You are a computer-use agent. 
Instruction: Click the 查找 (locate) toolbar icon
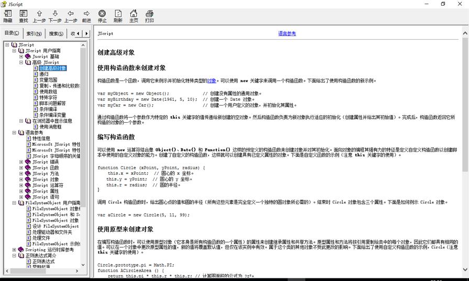(x=24, y=14)
